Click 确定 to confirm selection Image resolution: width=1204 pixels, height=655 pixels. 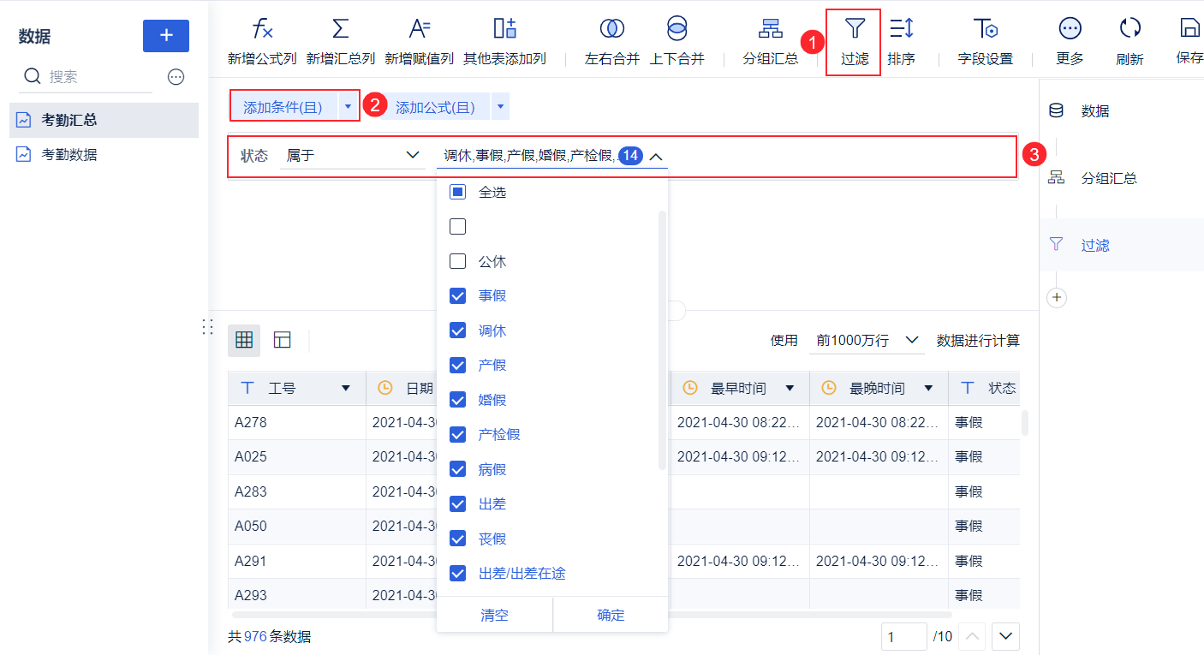(611, 615)
